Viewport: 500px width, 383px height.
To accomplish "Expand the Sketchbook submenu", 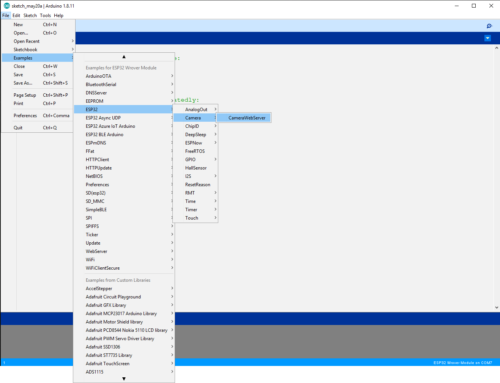I will [x=38, y=50].
